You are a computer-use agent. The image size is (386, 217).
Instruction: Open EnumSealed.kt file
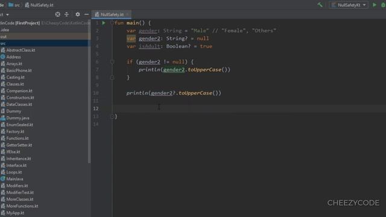pyautogui.click(x=19, y=125)
